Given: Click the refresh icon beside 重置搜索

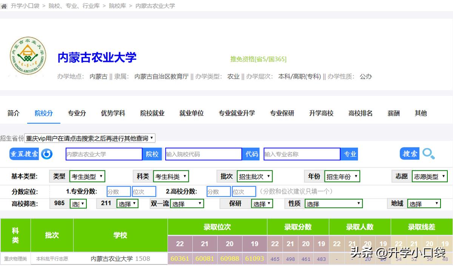Looking at the screenshot, I should (47, 154).
